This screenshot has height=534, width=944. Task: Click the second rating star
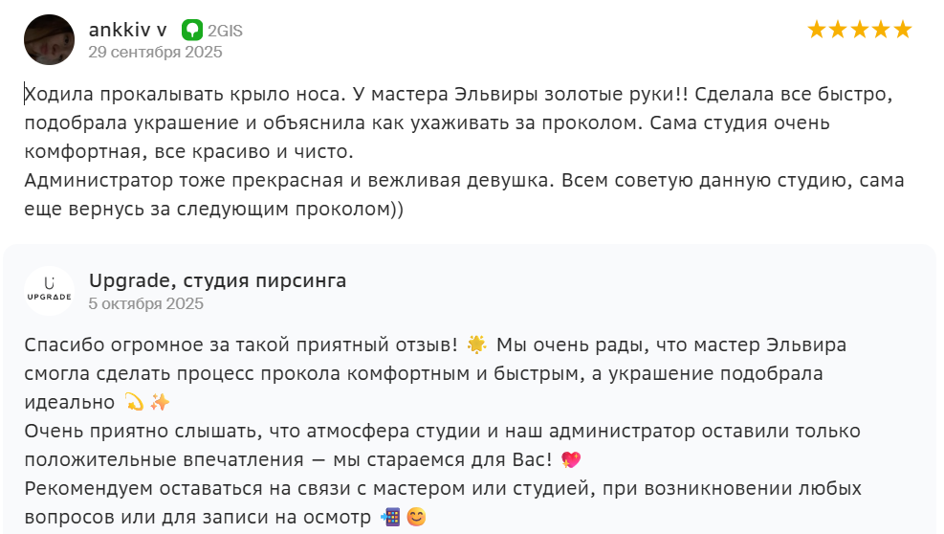(x=838, y=30)
